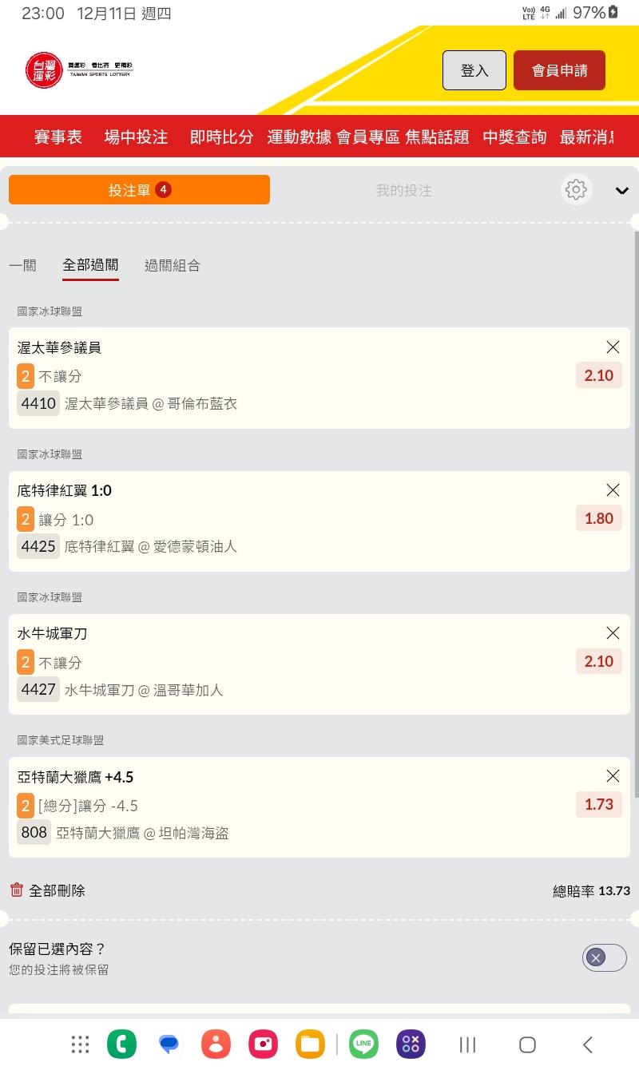Switch to the 過關組合 parlay combos tab
The image size is (639, 1070).
pyautogui.click(x=172, y=266)
